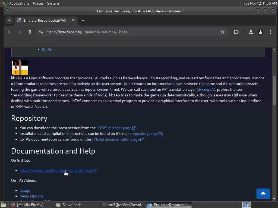Switch to vm3@vm3 terminal taskbar item

point(124,205)
